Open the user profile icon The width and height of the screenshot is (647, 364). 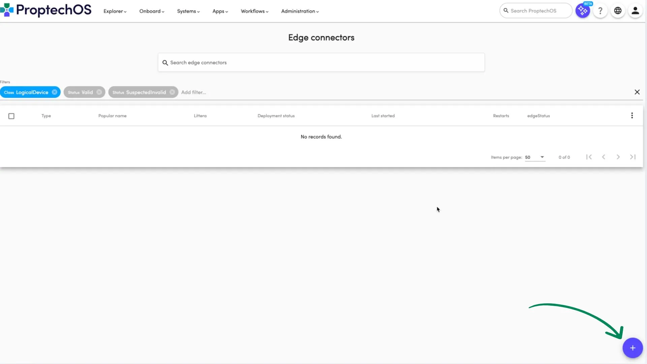635,11
